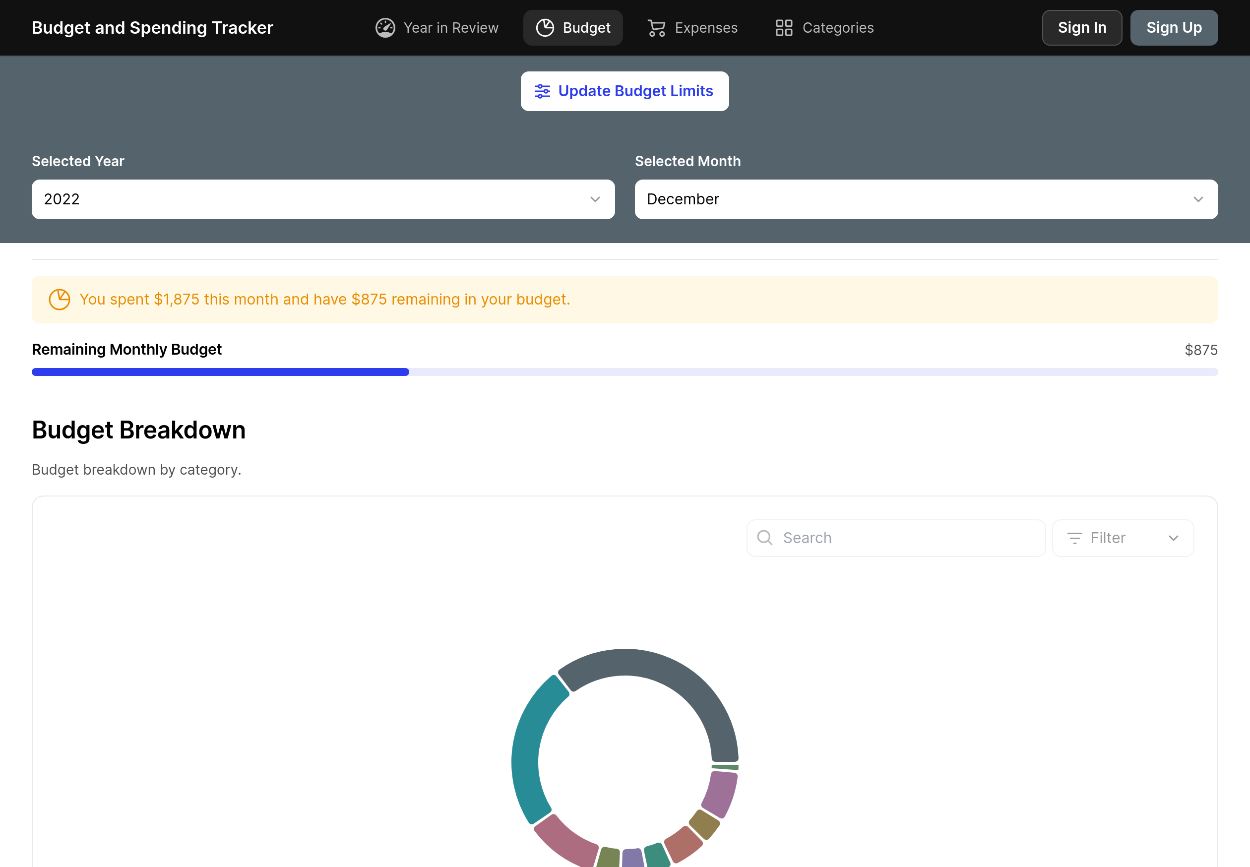The image size is (1250, 867).
Task: Click the Budget pie chart icon
Action: tap(545, 28)
